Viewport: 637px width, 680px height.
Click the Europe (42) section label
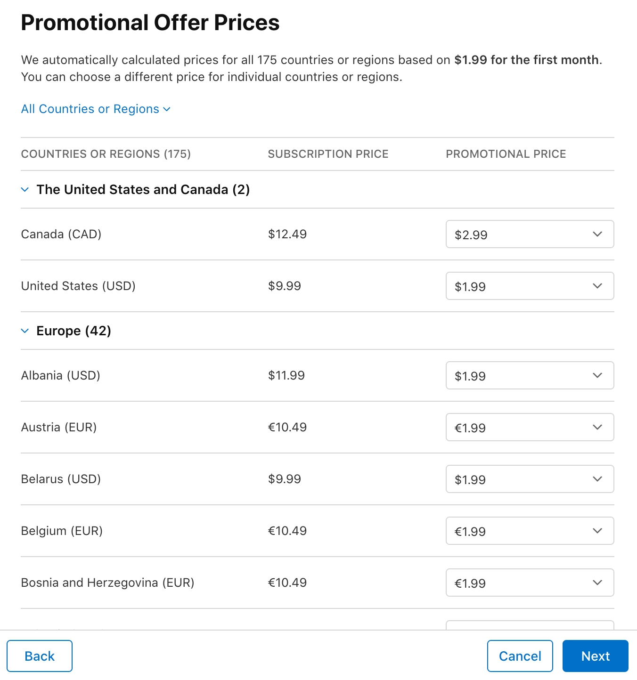coord(73,331)
